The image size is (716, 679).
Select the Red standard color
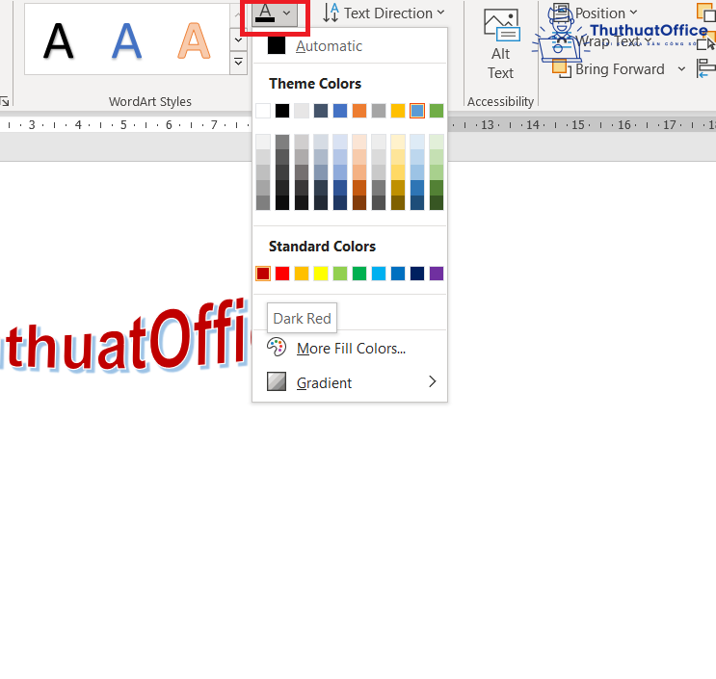point(282,274)
